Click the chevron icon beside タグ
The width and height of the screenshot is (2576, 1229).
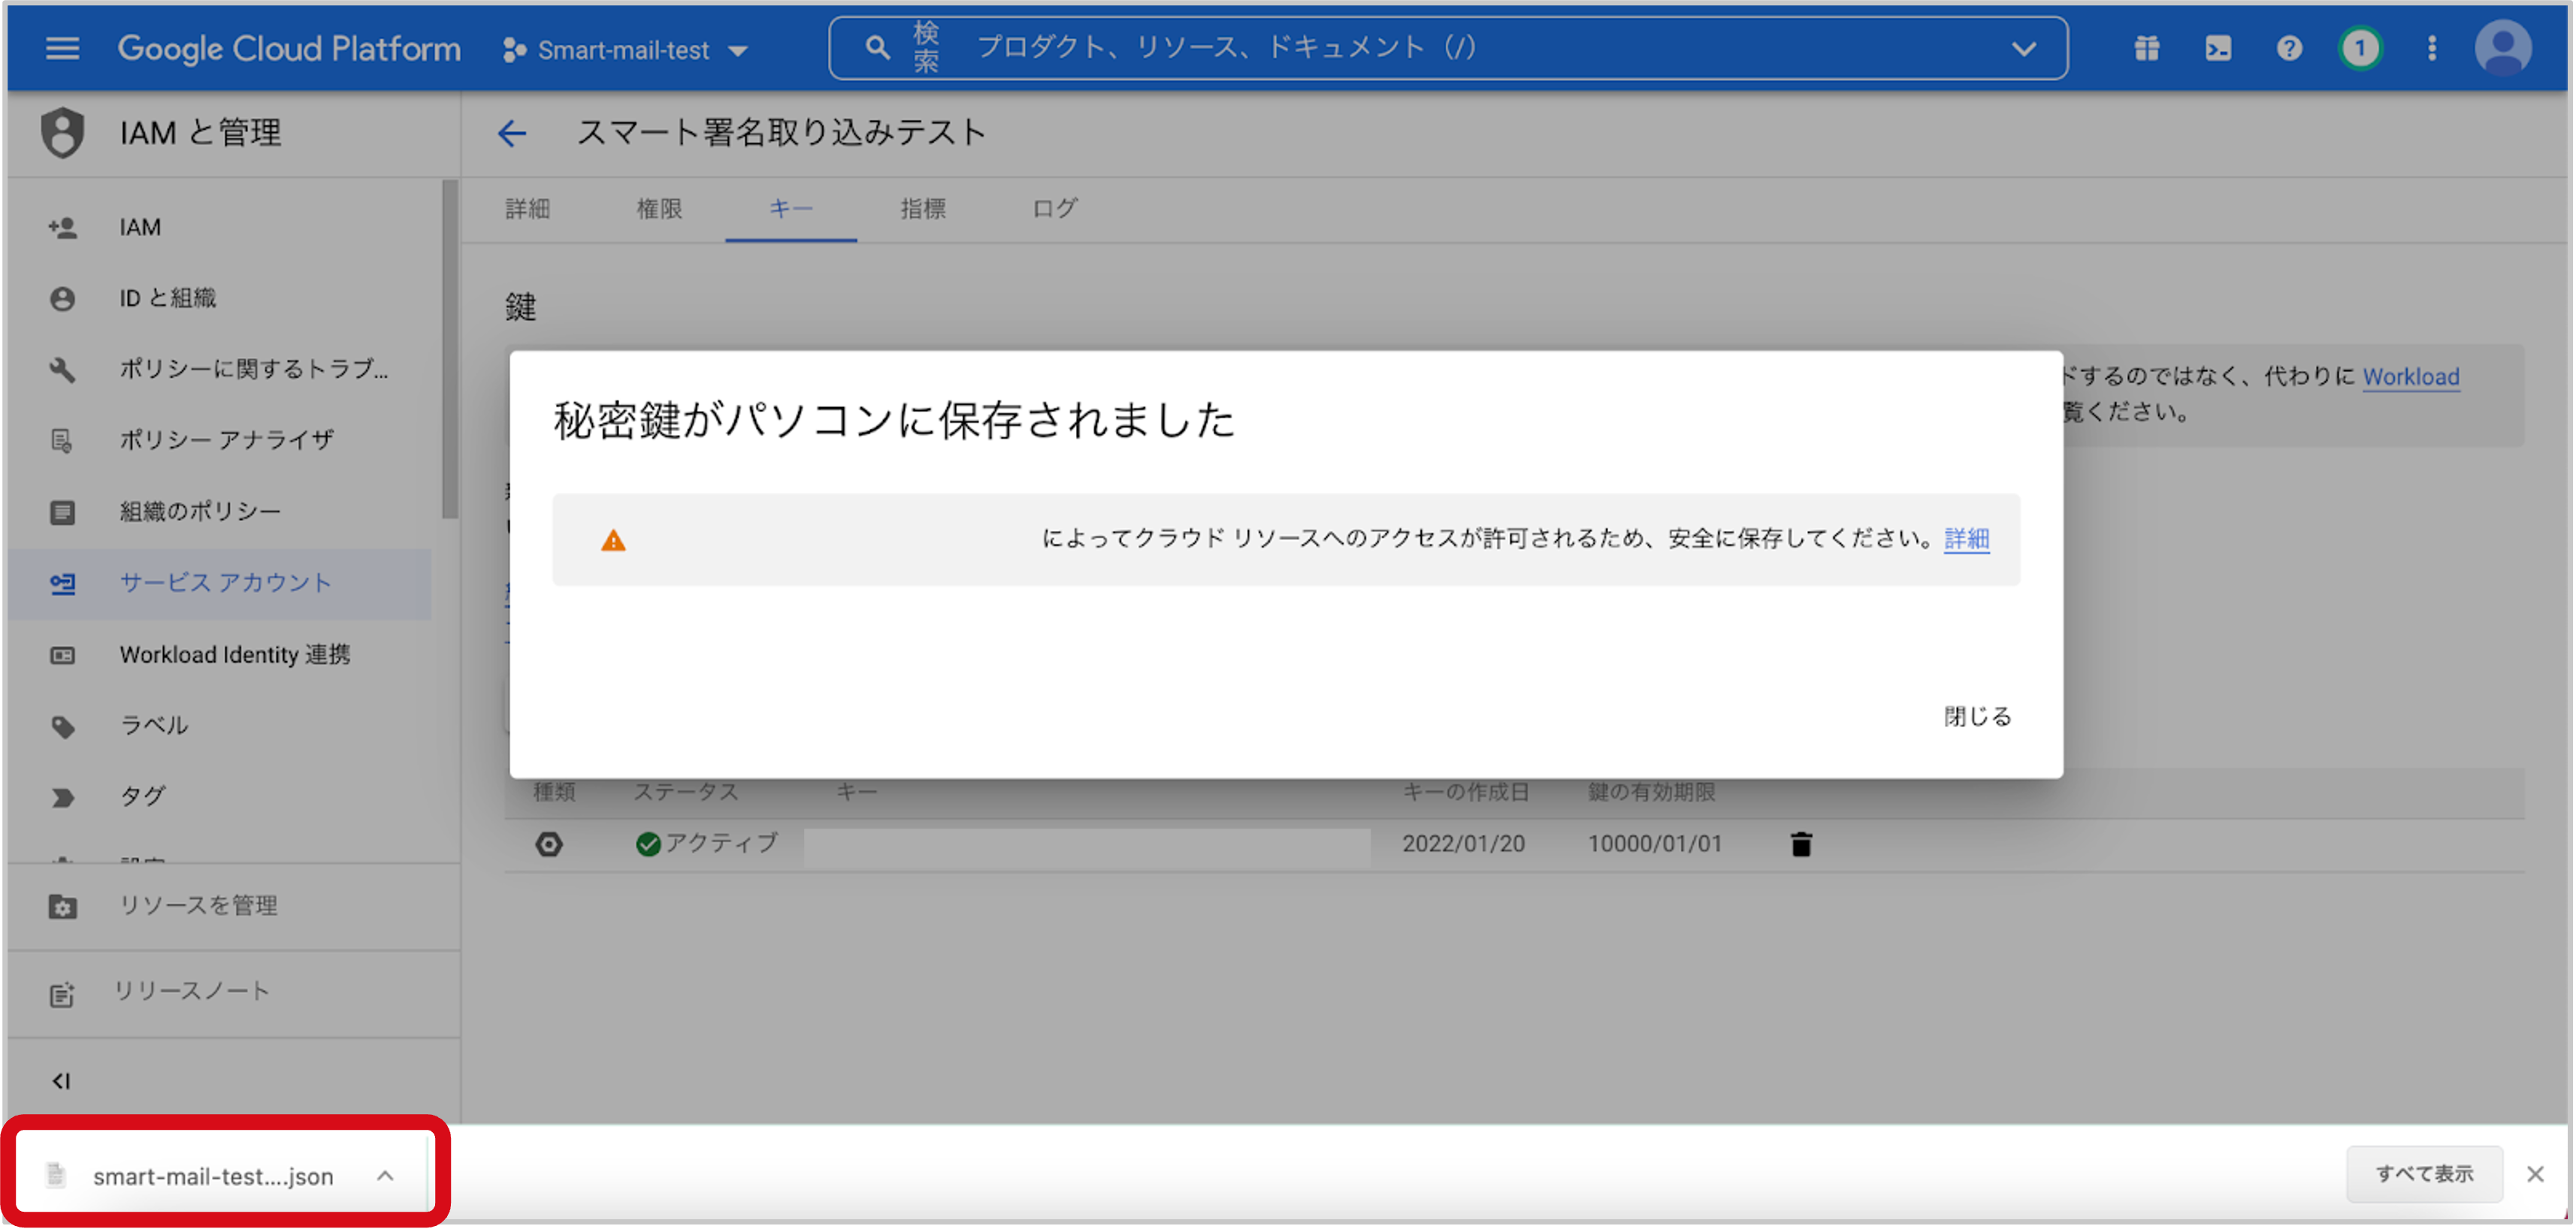pos(62,798)
